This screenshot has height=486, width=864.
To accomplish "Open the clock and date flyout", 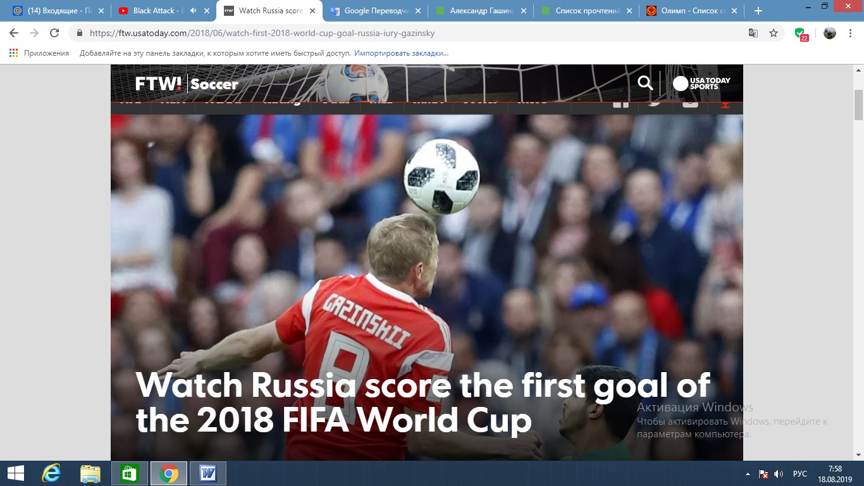I will pyautogui.click(x=834, y=473).
